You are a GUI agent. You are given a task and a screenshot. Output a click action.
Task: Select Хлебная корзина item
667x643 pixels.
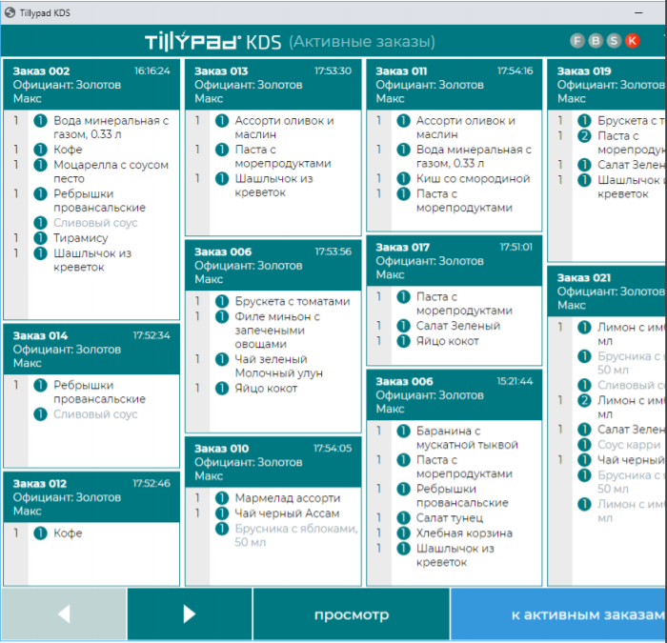[x=464, y=532]
